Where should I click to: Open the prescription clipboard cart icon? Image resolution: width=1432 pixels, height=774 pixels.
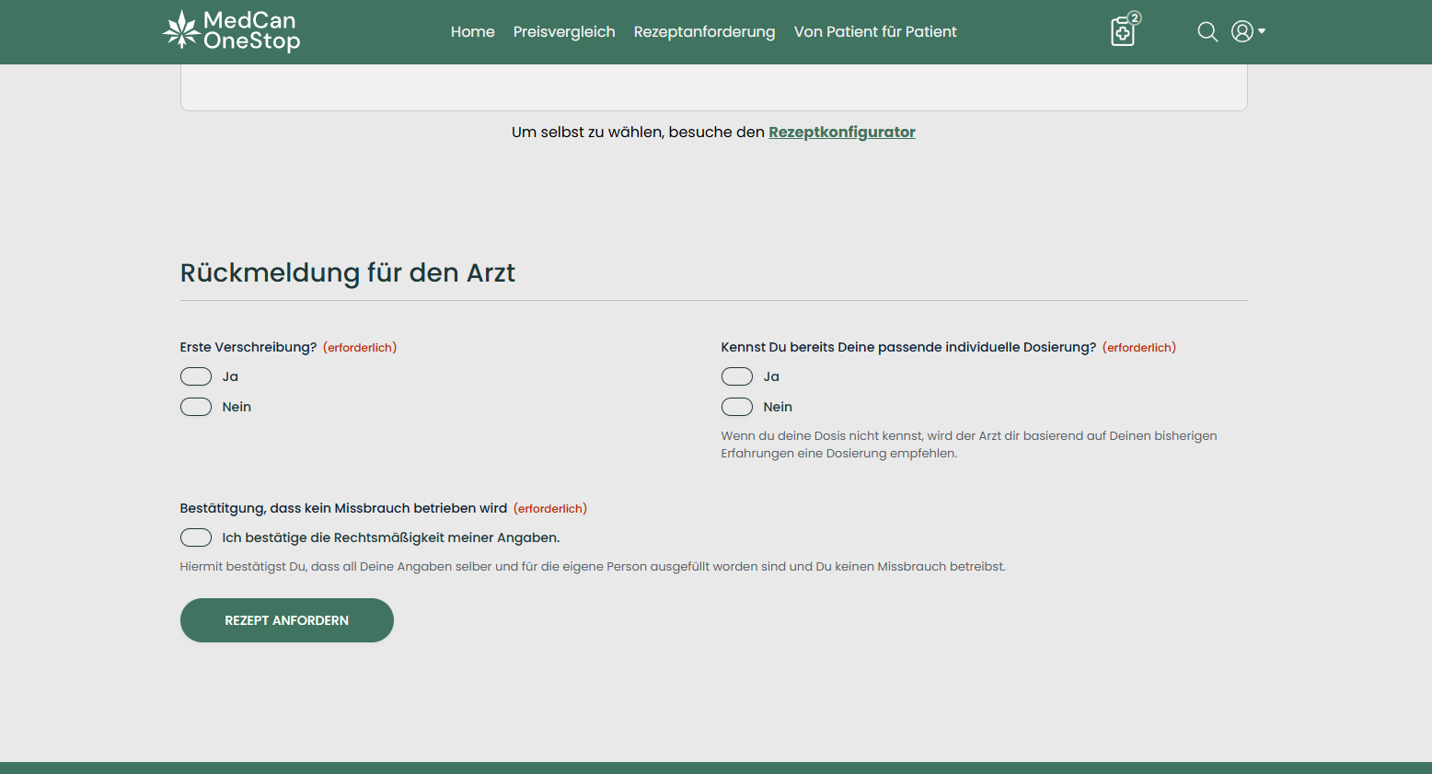1122,33
